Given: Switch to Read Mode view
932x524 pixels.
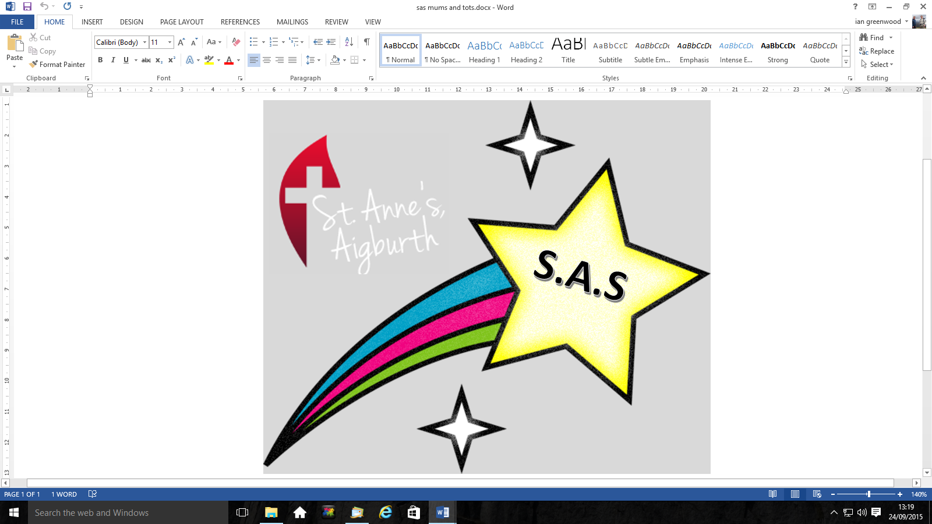Looking at the screenshot, I should pos(772,494).
